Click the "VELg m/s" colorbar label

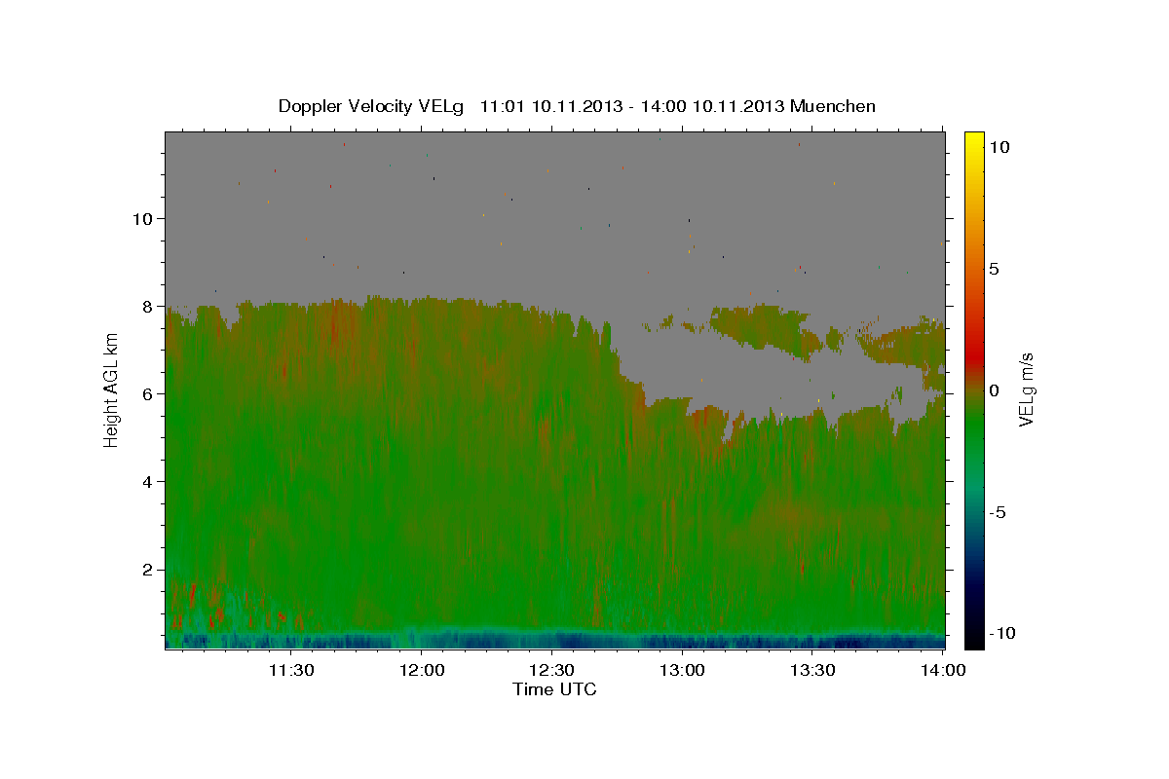coord(1026,389)
